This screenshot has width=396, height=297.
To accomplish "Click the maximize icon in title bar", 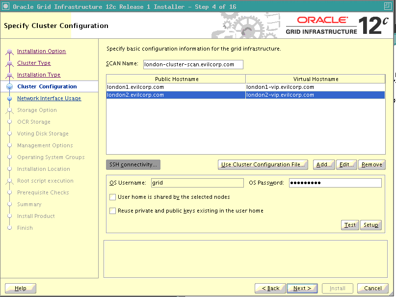I will 388,6.
